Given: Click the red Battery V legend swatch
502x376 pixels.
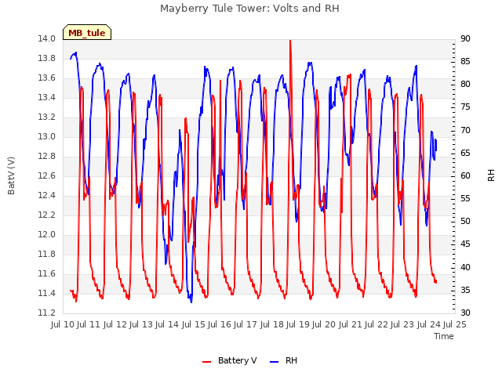Looking at the screenshot, I should (207, 362).
